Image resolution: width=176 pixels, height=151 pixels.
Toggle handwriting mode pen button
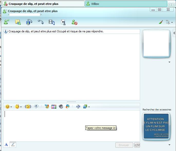13,145
